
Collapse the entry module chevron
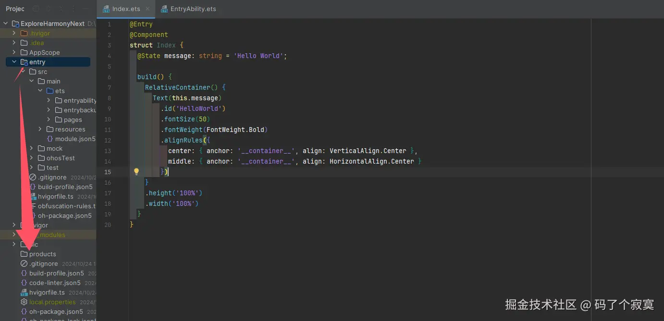[14, 62]
